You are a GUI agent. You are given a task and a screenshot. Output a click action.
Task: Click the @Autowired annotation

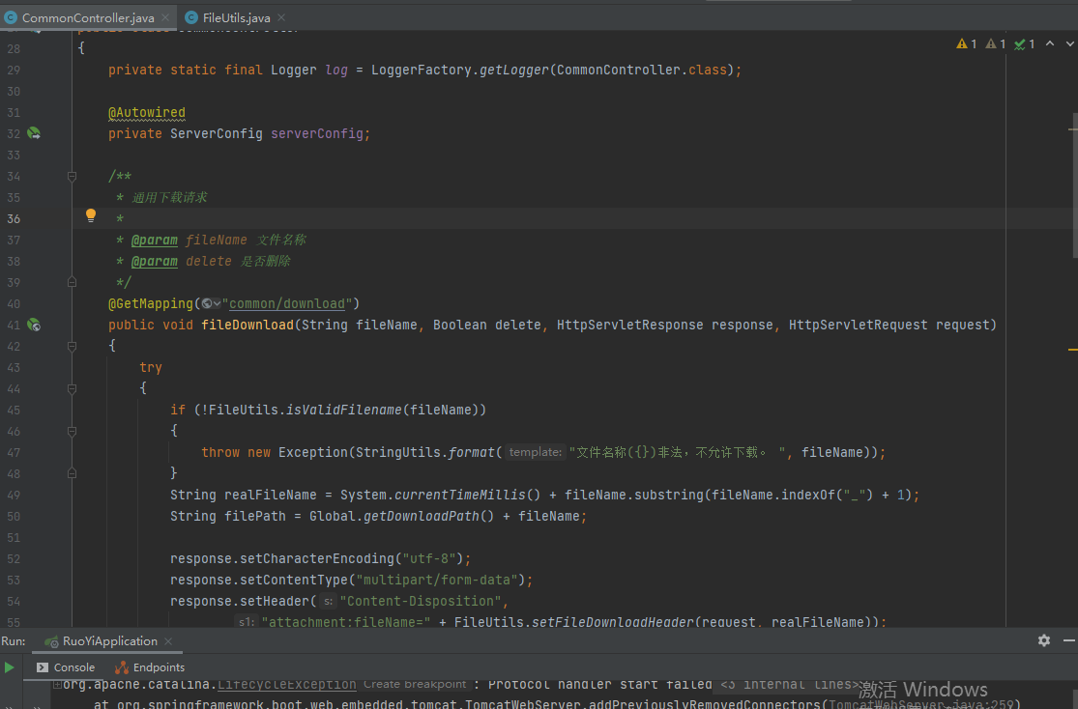point(146,113)
